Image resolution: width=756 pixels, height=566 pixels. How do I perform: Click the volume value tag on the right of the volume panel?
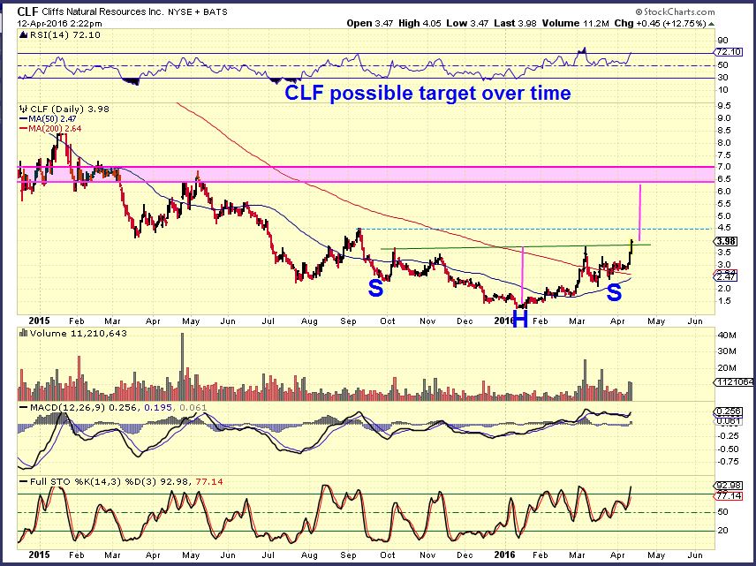[733, 381]
